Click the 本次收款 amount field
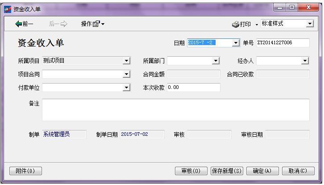324x185 pixels. pos(193,88)
